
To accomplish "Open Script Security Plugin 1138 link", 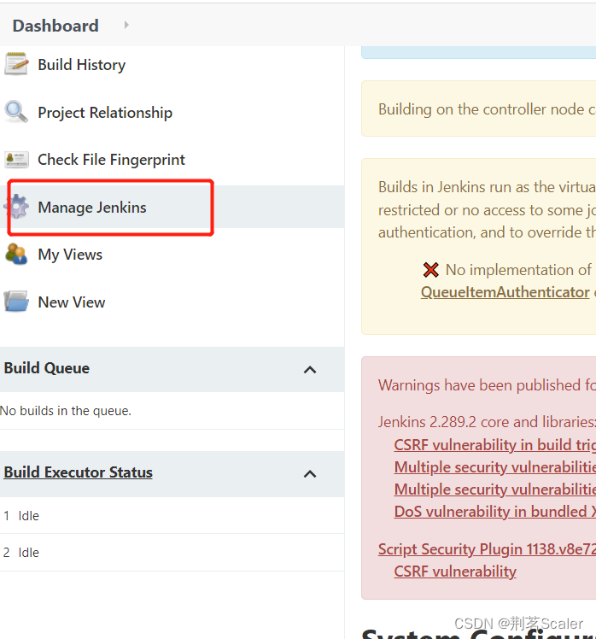I will 487,549.
